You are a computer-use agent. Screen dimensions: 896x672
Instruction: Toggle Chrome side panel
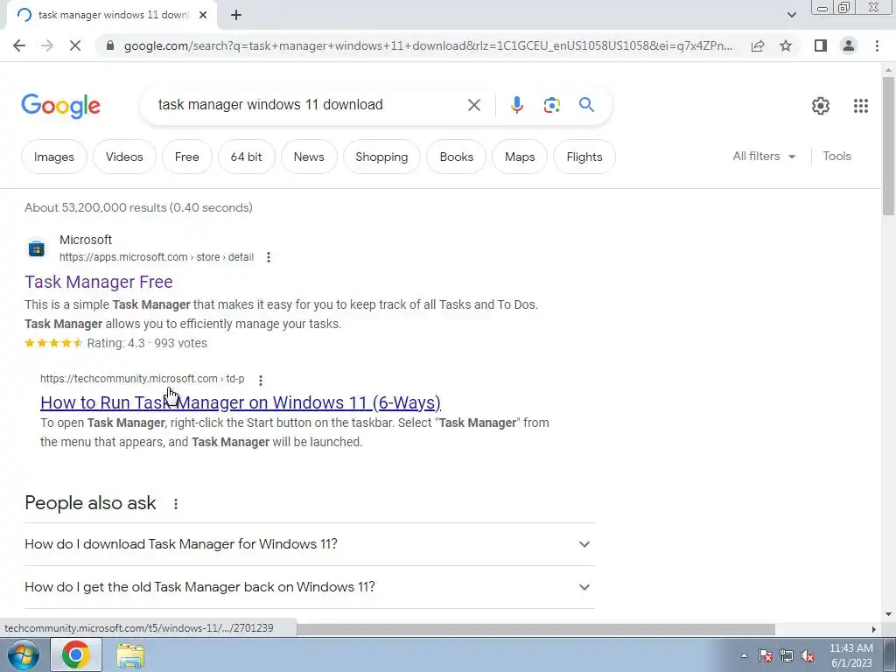click(x=821, y=45)
